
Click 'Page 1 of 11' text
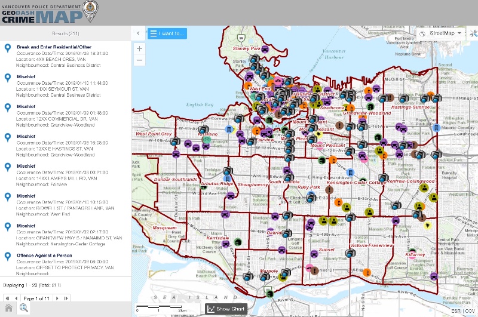36,298
